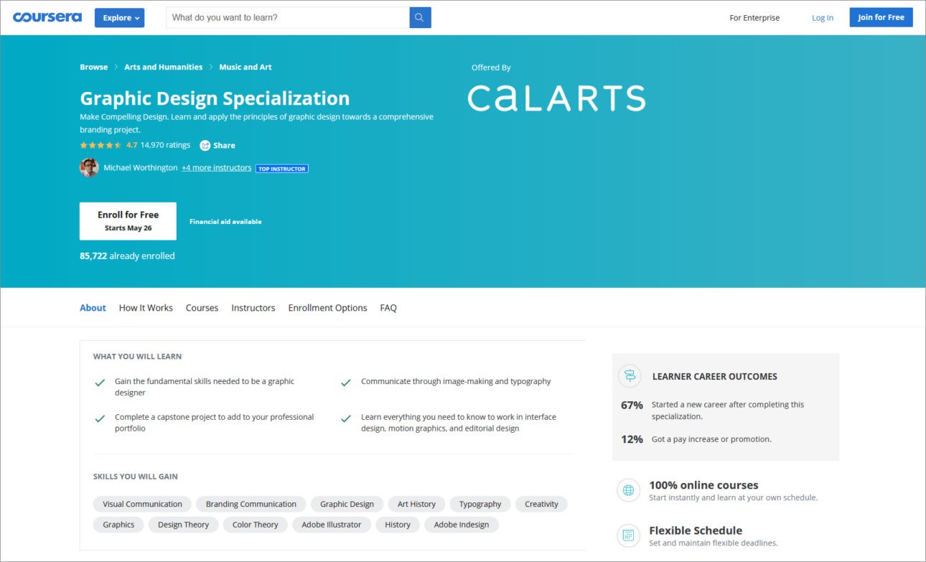Open the Courses tab
This screenshot has height=562, width=926.
pos(202,308)
